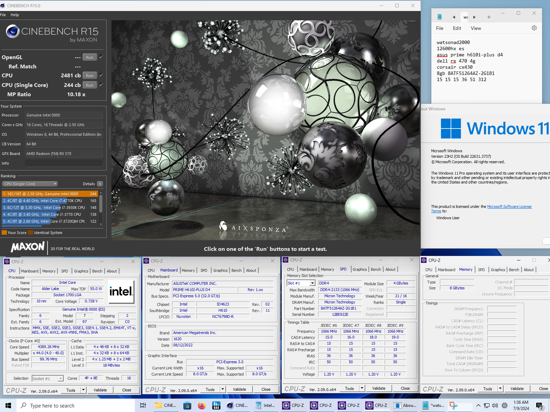Viewport: 550px width, 412px height.
Task: Click the Info input field in Cinebench
Action: (64, 163)
